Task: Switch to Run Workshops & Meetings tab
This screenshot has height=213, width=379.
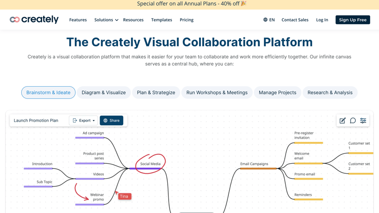Action: click(x=217, y=92)
